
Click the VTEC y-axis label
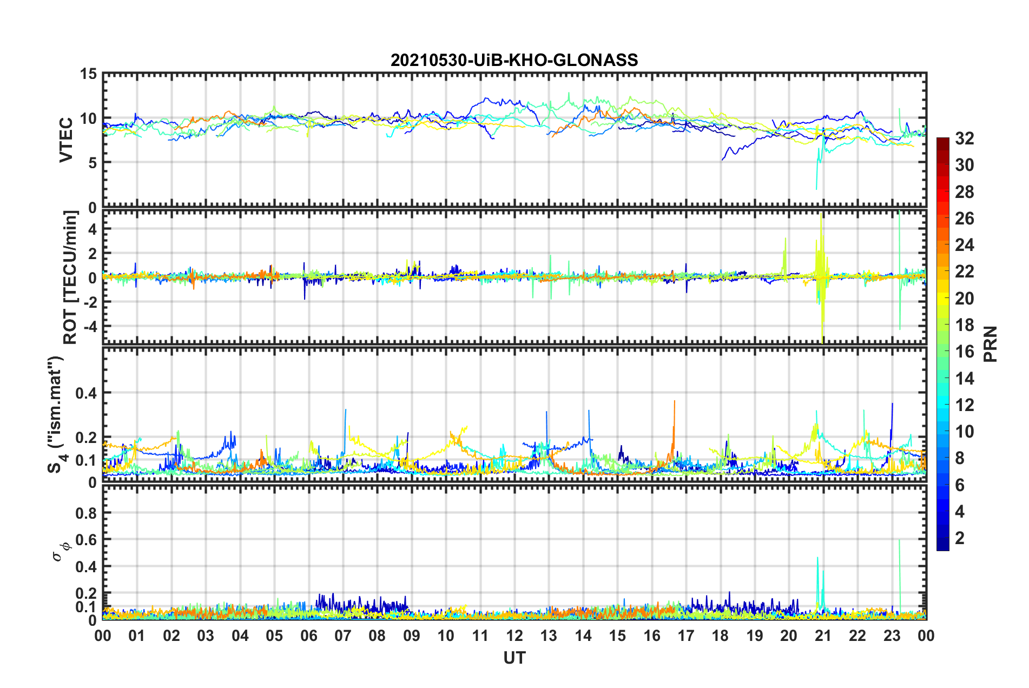click(66, 140)
